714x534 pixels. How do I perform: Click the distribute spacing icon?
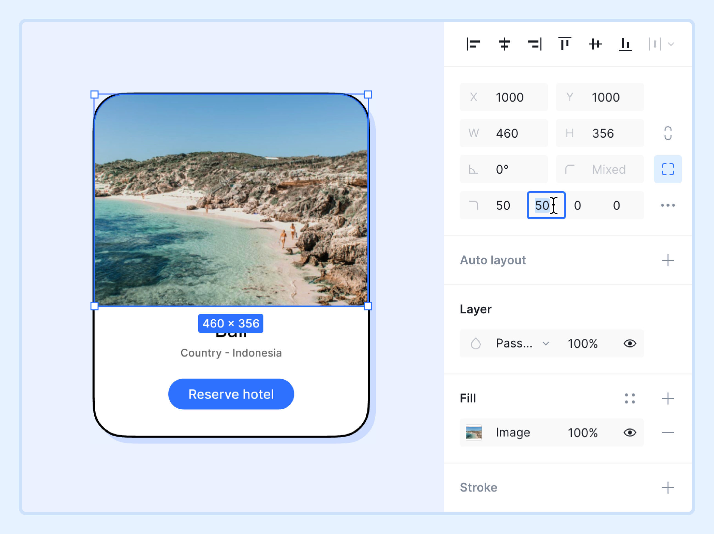tap(655, 44)
